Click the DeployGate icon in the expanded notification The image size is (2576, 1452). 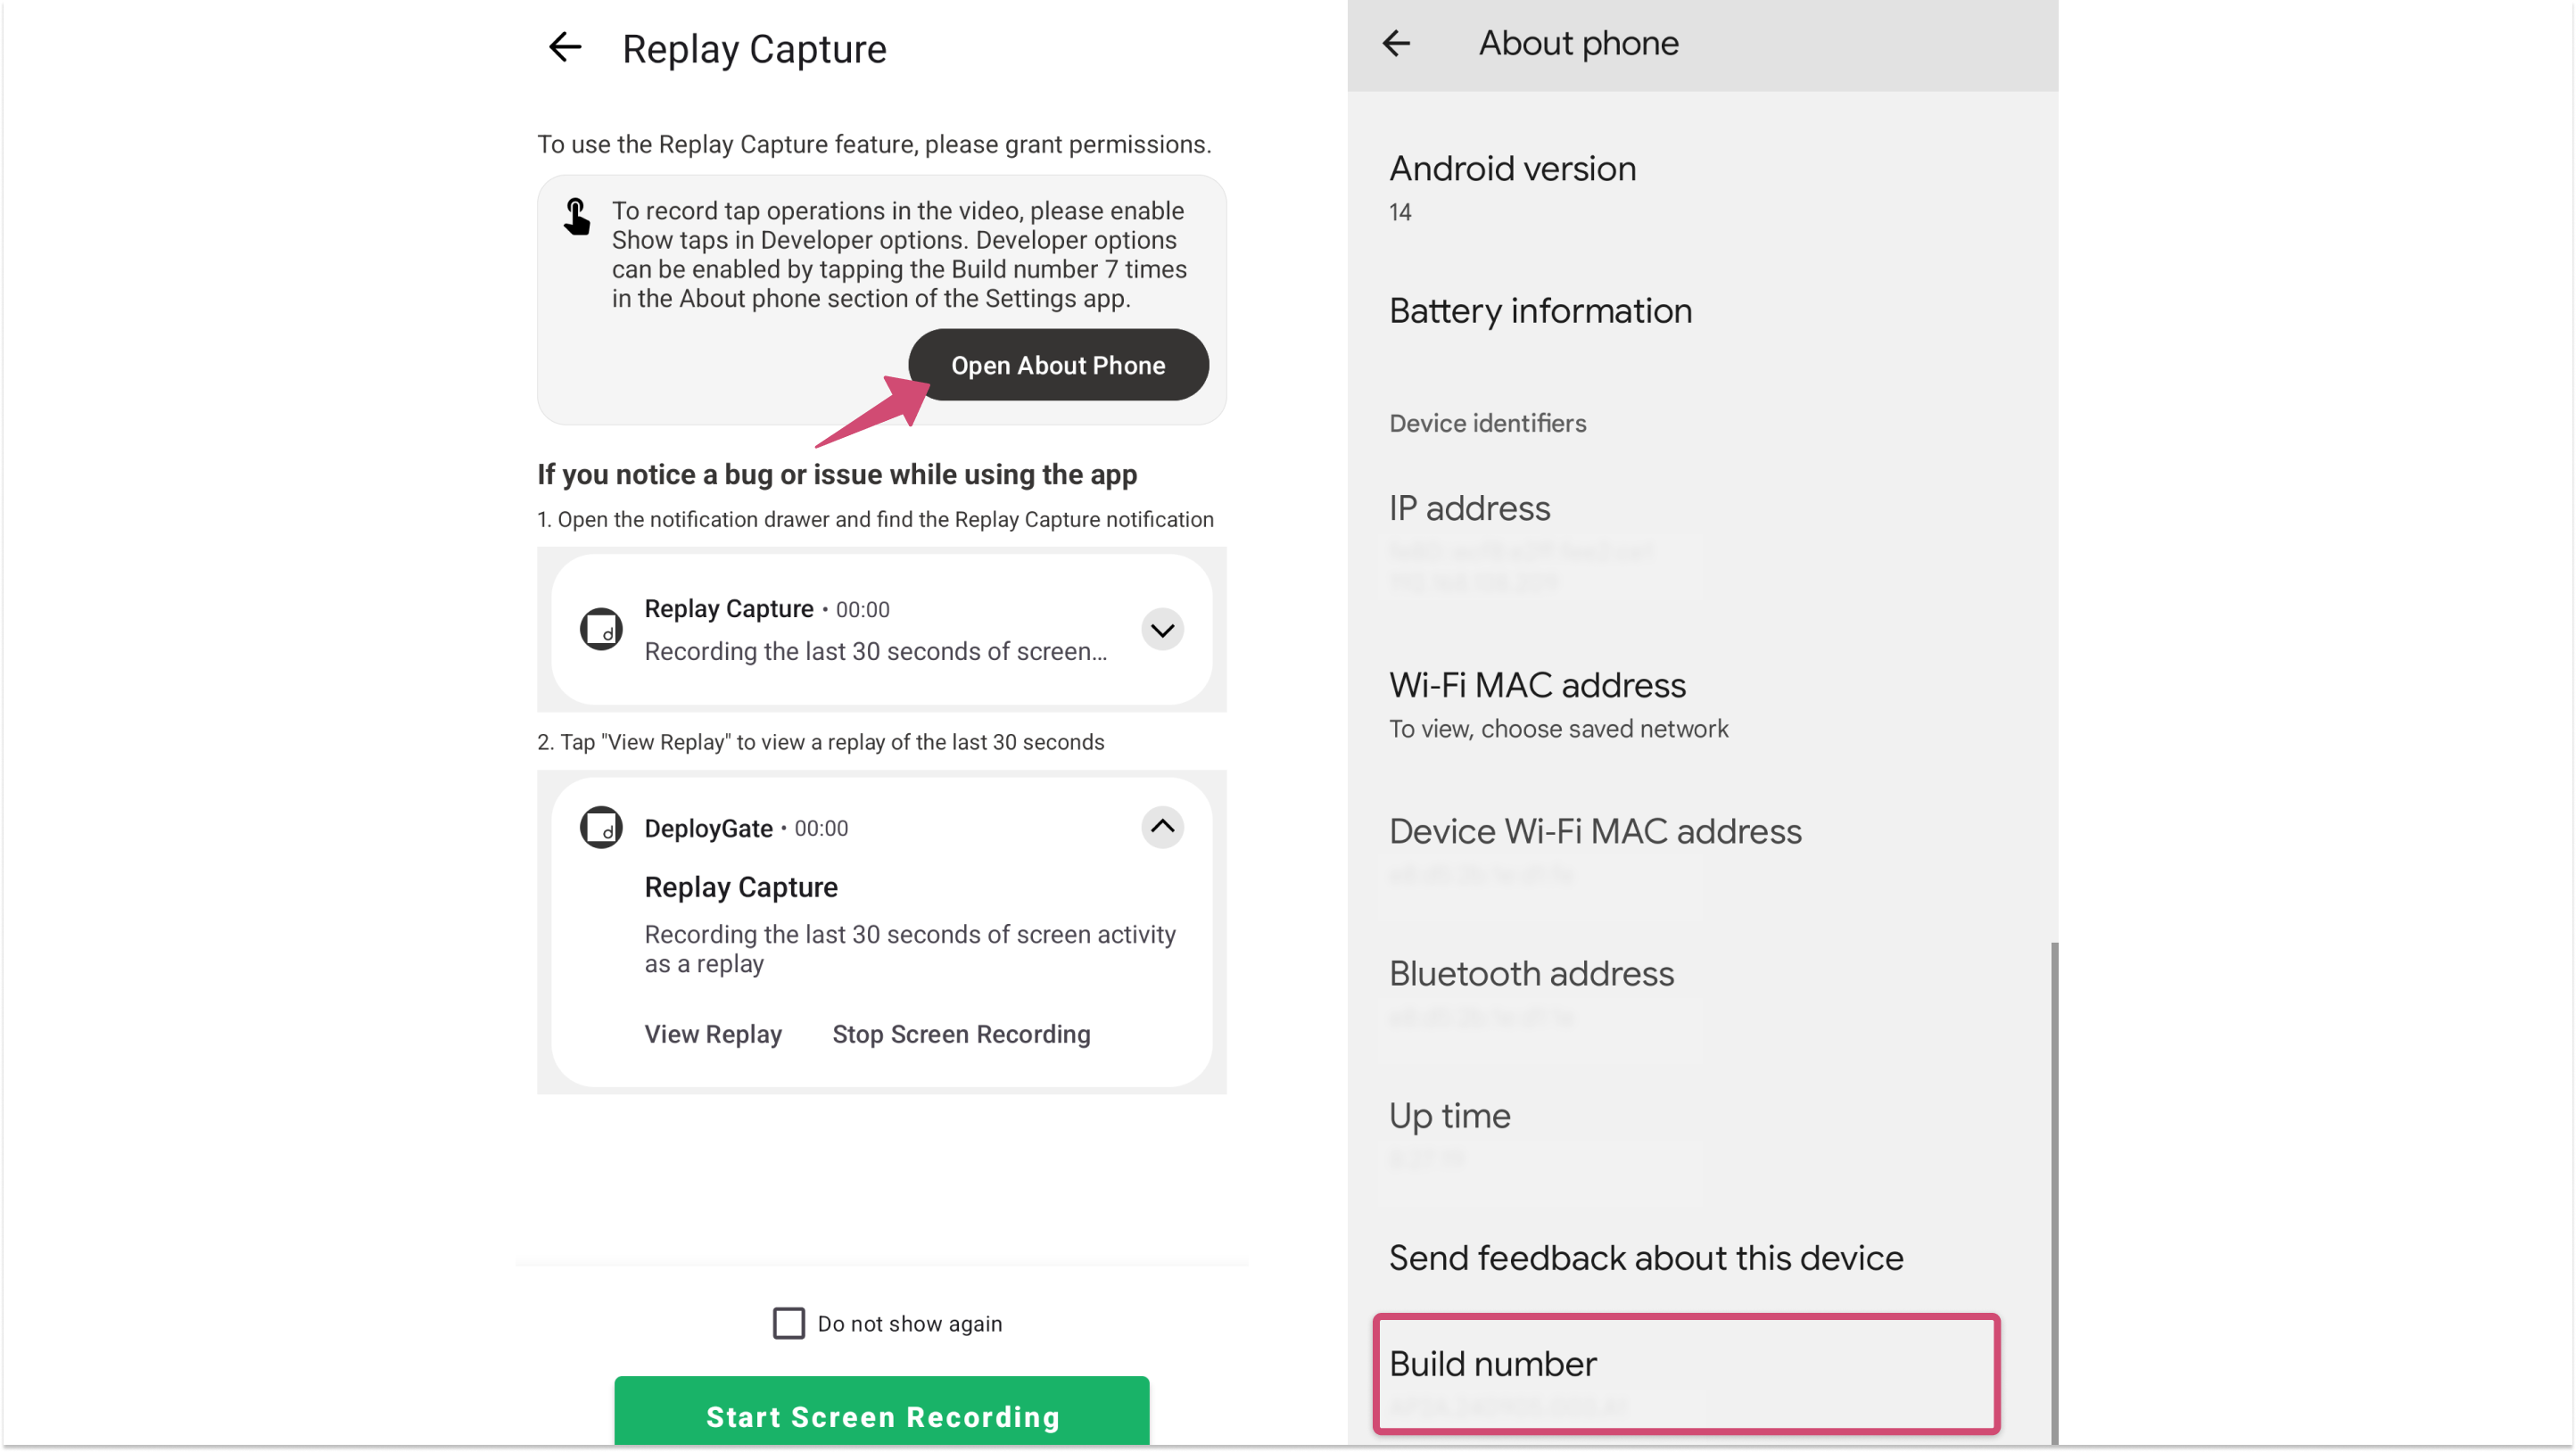pyautogui.click(x=601, y=827)
